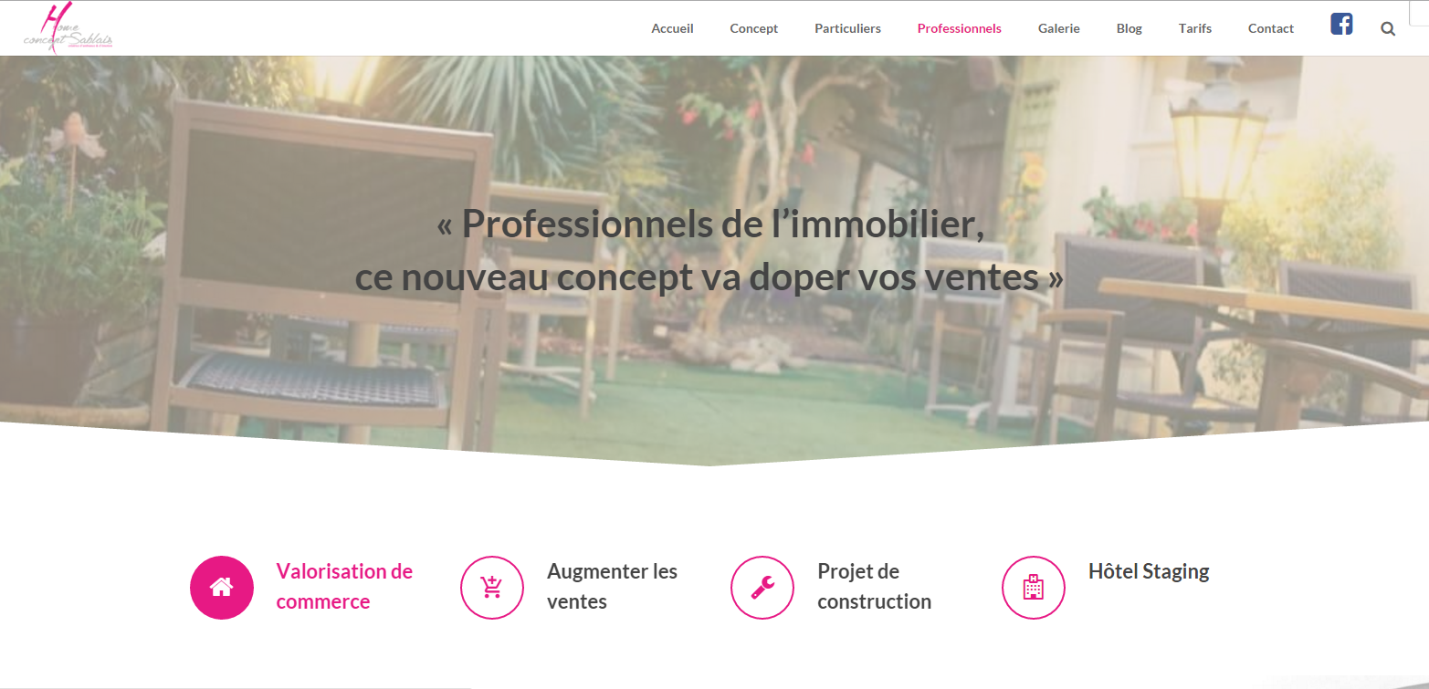Click the Valorisation de commerce link
Image resolution: width=1429 pixels, height=689 pixels.
[x=344, y=587]
